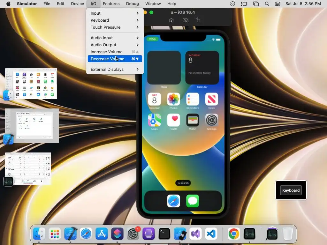Open Visual Studio Code from the Dock
This screenshot has height=245, width=327.
point(211,234)
